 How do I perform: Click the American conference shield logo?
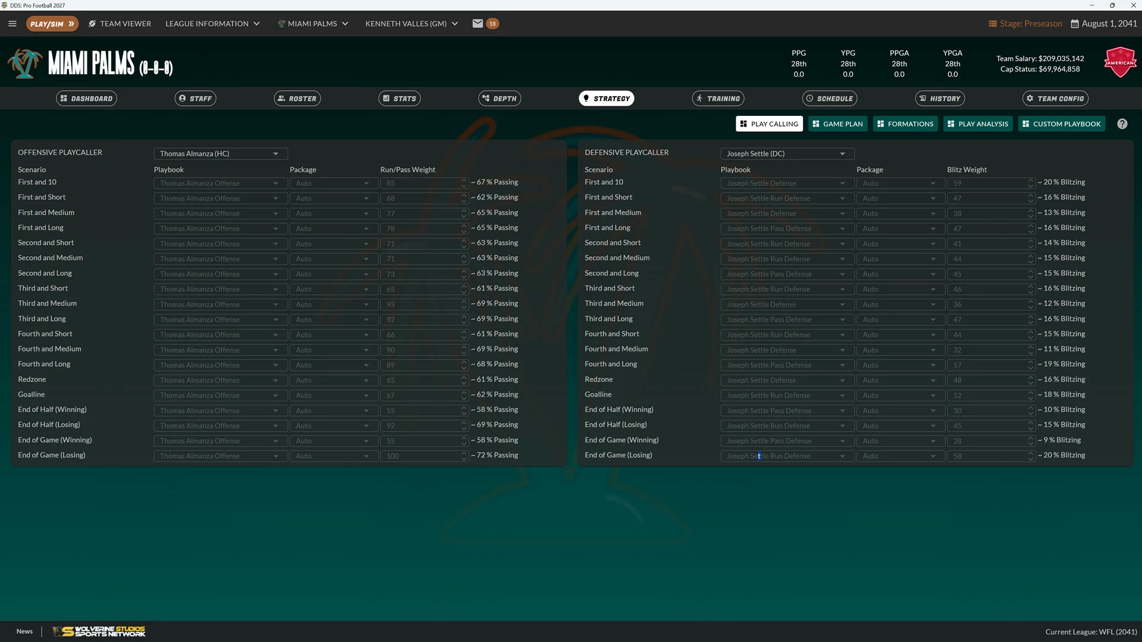pos(1120,62)
